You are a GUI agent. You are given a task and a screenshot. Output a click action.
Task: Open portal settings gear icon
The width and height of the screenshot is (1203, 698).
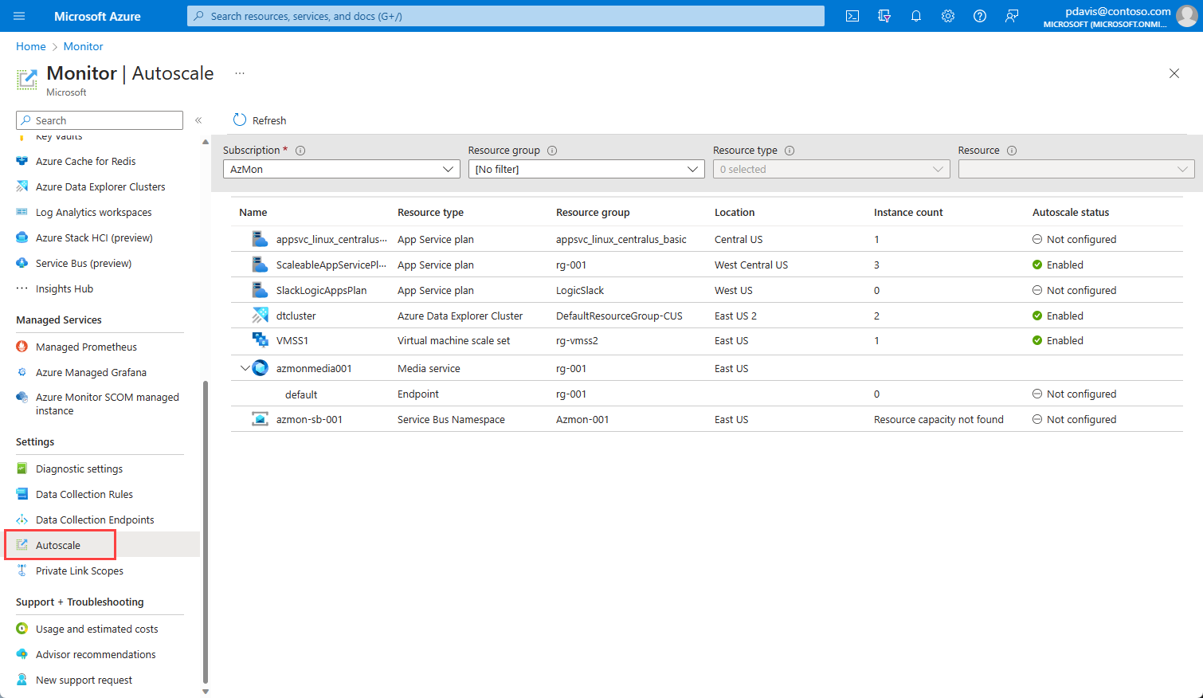coord(947,16)
